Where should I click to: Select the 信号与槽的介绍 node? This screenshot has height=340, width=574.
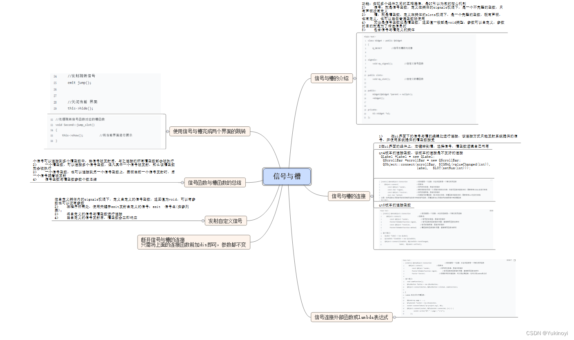click(332, 78)
